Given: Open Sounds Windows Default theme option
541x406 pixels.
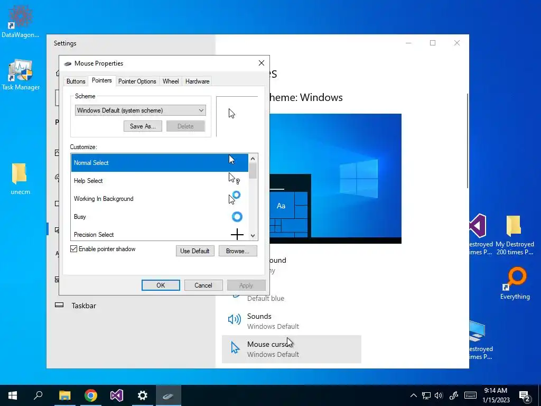Looking at the screenshot, I should pos(292,321).
